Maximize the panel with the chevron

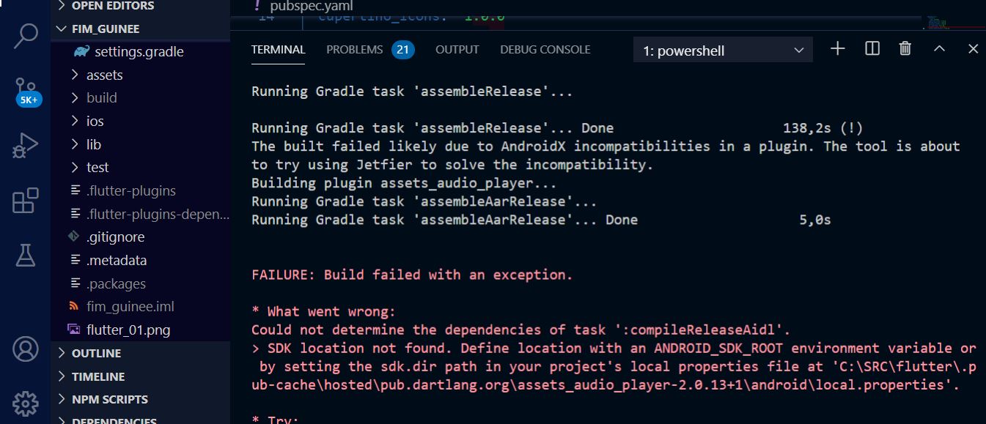click(938, 48)
